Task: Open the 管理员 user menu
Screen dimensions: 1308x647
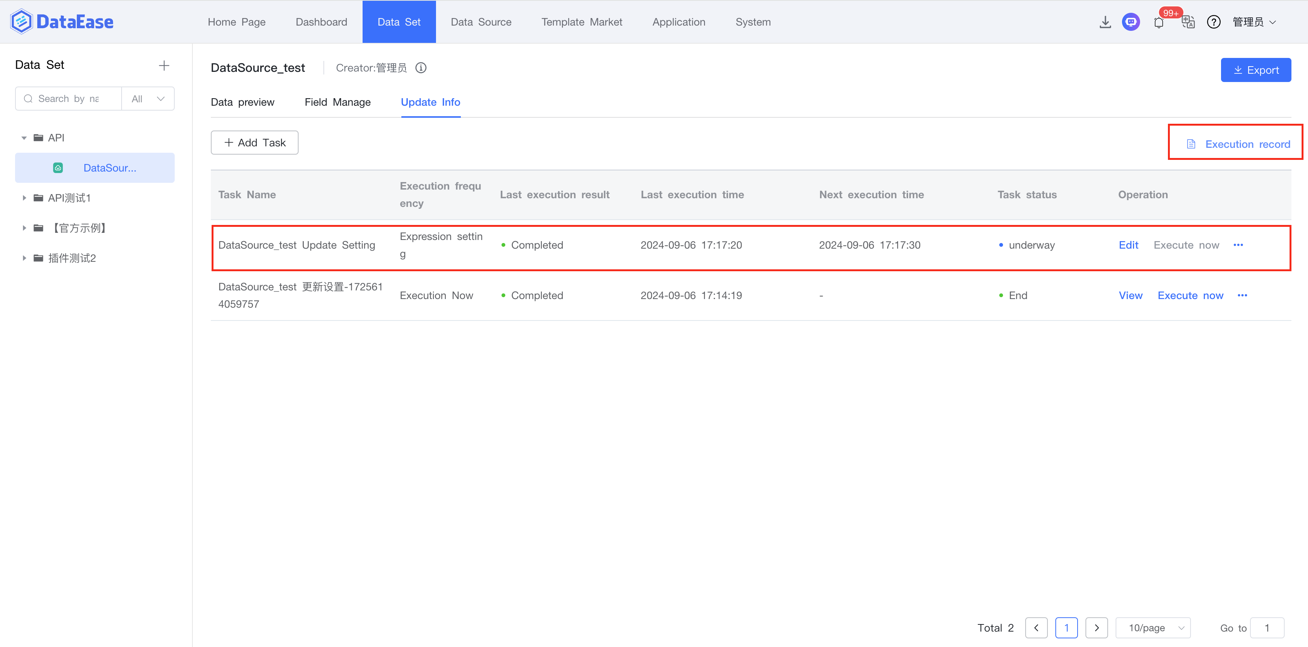Action: [x=1254, y=22]
